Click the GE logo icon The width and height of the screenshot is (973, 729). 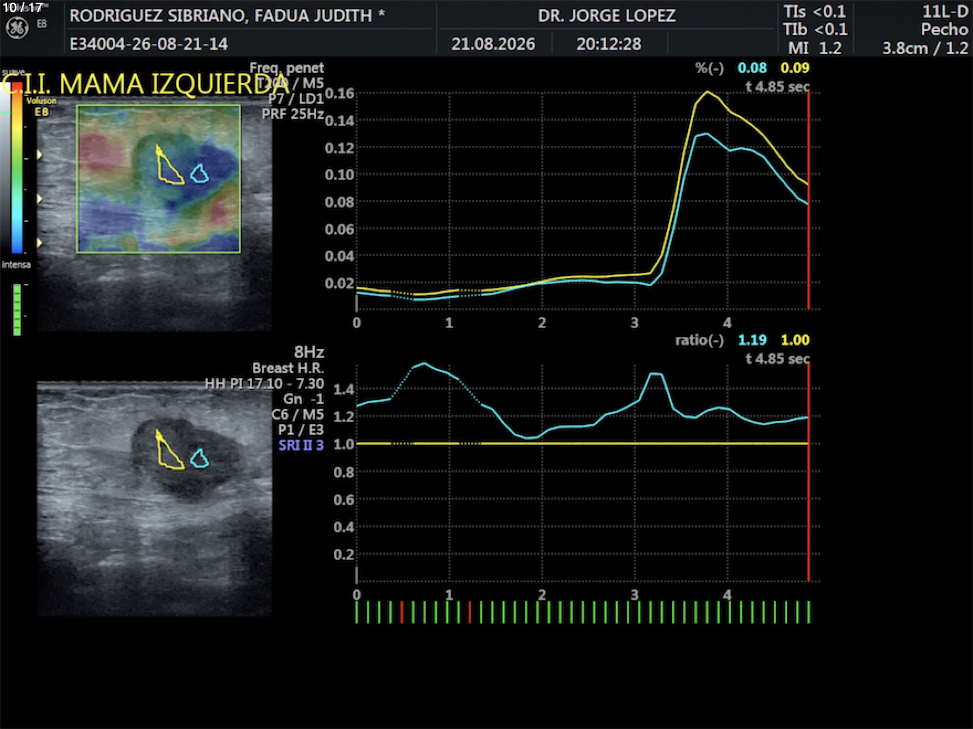(17, 28)
